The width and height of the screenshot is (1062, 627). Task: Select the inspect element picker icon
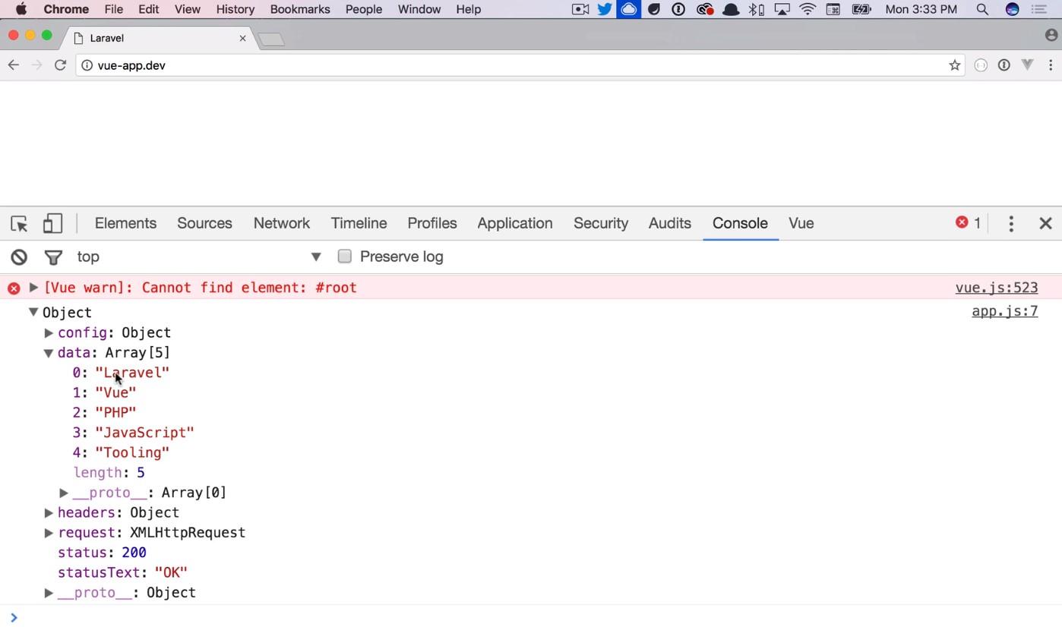(19, 224)
